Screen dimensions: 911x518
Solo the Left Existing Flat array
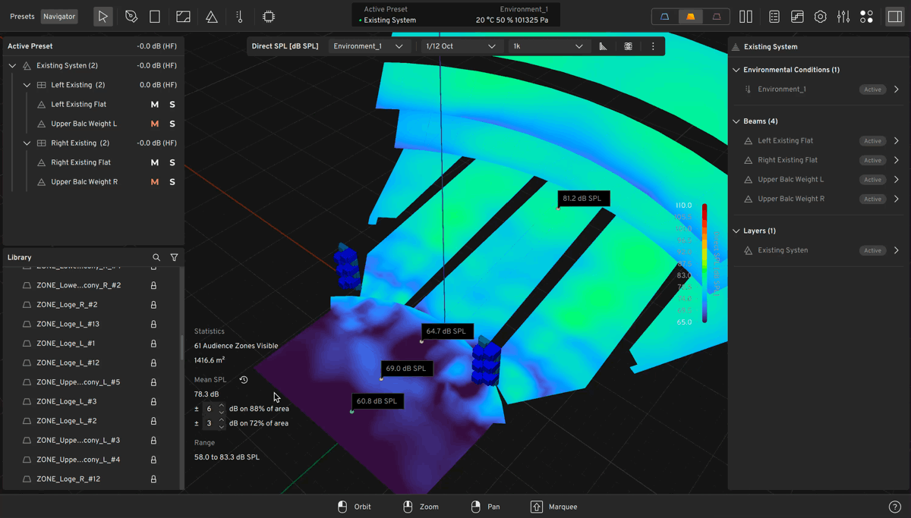[x=172, y=105]
